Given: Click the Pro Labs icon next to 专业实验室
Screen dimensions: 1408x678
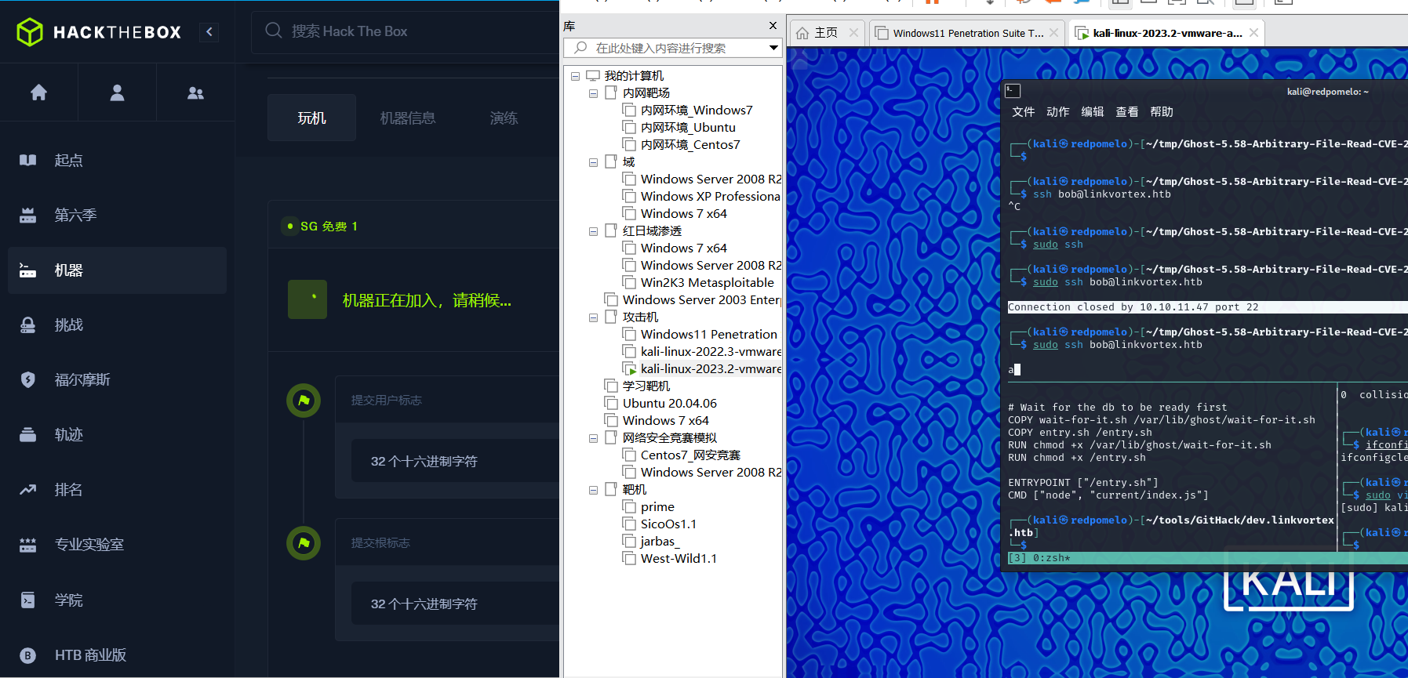Looking at the screenshot, I should (x=27, y=544).
